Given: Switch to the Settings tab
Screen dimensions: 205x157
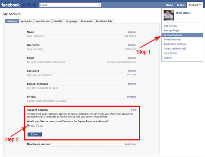Looking at the screenshot, I should point(12,21).
